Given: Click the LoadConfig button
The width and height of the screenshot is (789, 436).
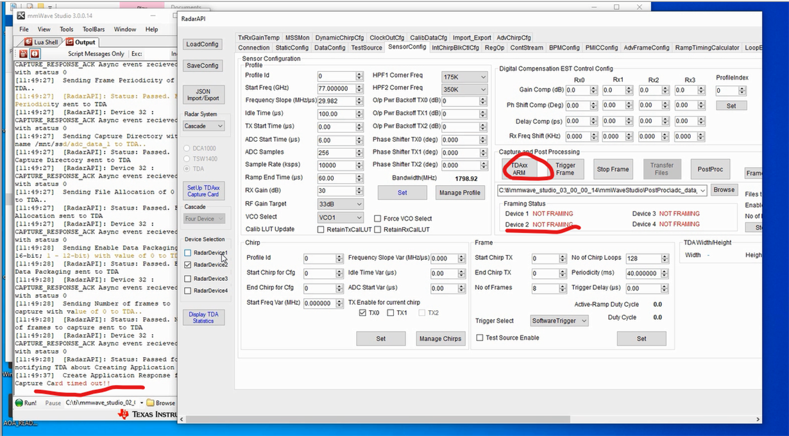Looking at the screenshot, I should pos(203,44).
